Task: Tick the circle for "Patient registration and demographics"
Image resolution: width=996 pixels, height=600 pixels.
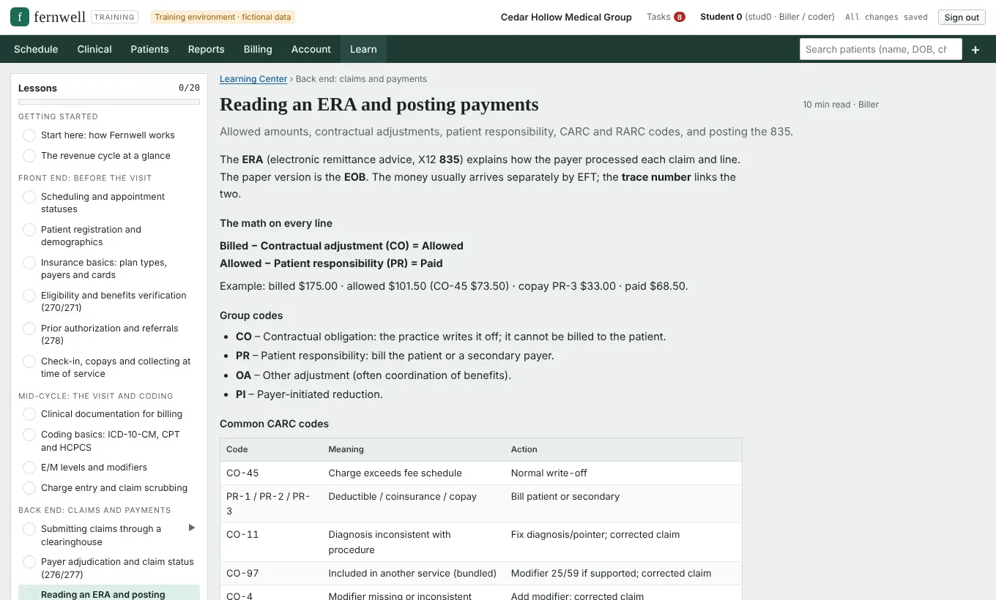Action: 29,230
